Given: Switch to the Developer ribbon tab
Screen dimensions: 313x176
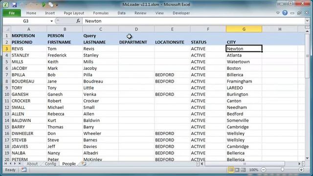Looking at the screenshot, I should point(181,13).
